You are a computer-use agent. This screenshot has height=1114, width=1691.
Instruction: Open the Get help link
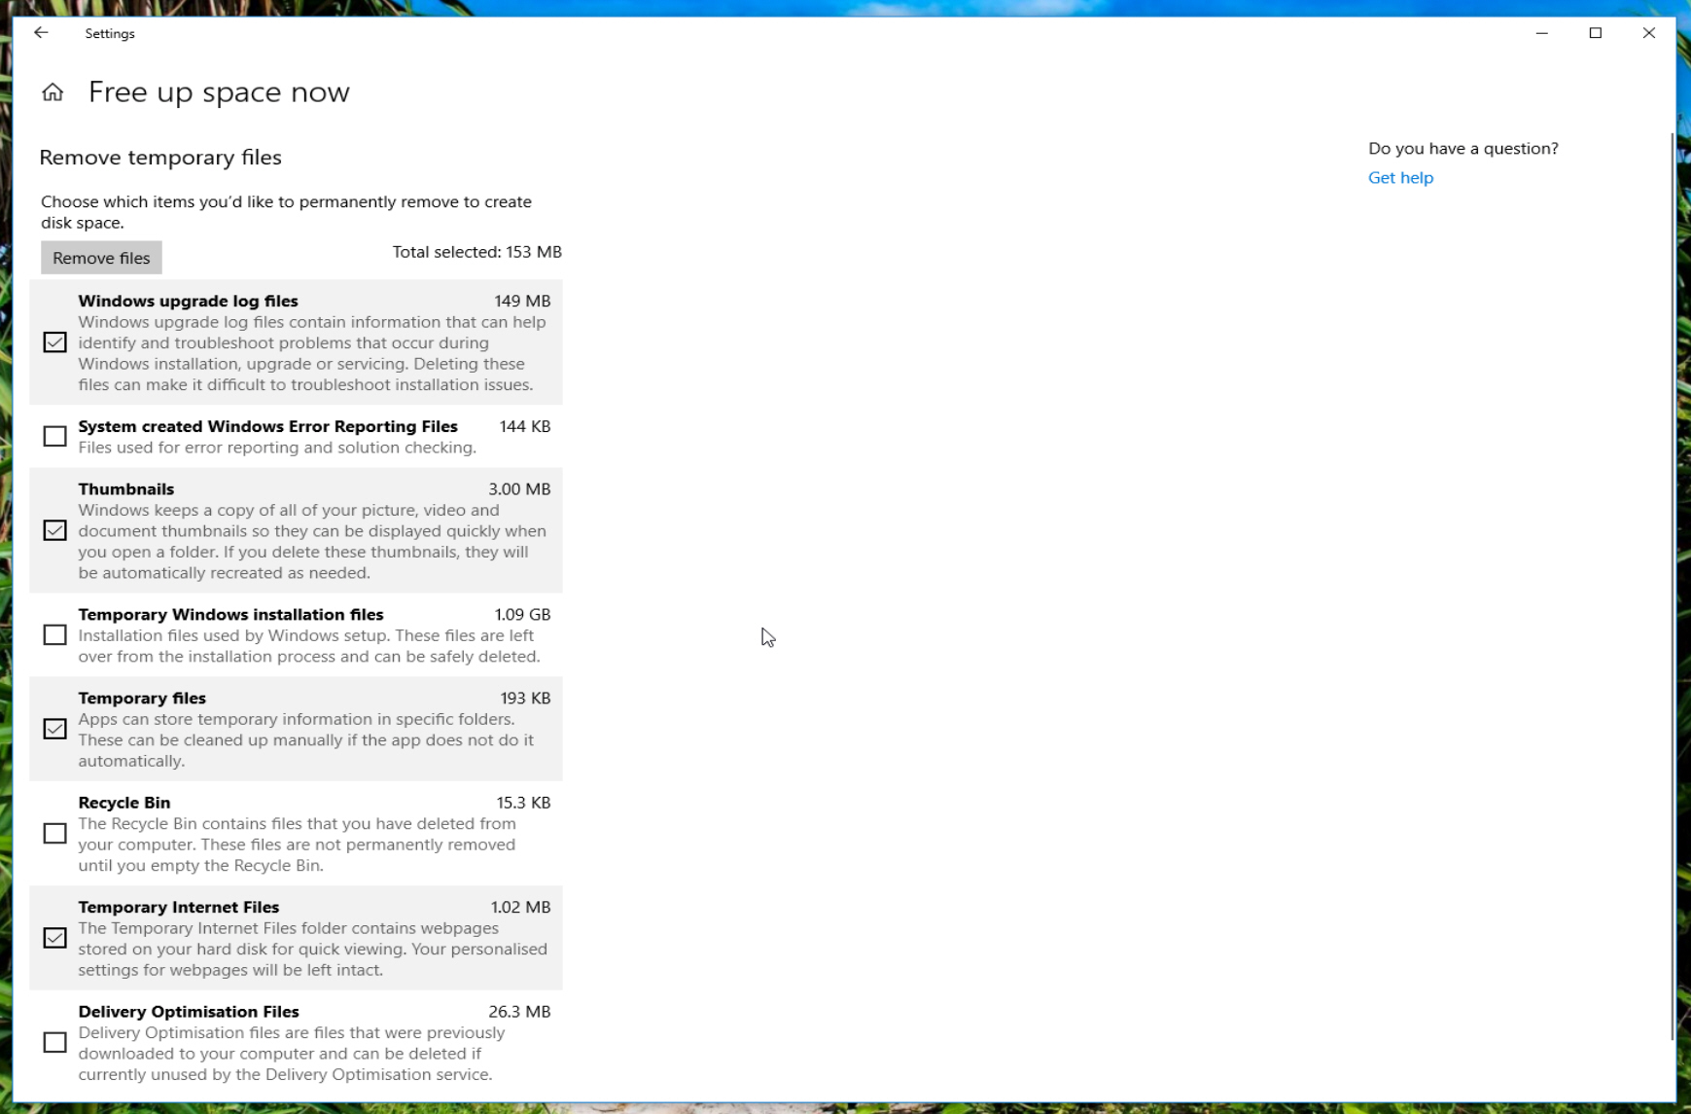(1400, 178)
